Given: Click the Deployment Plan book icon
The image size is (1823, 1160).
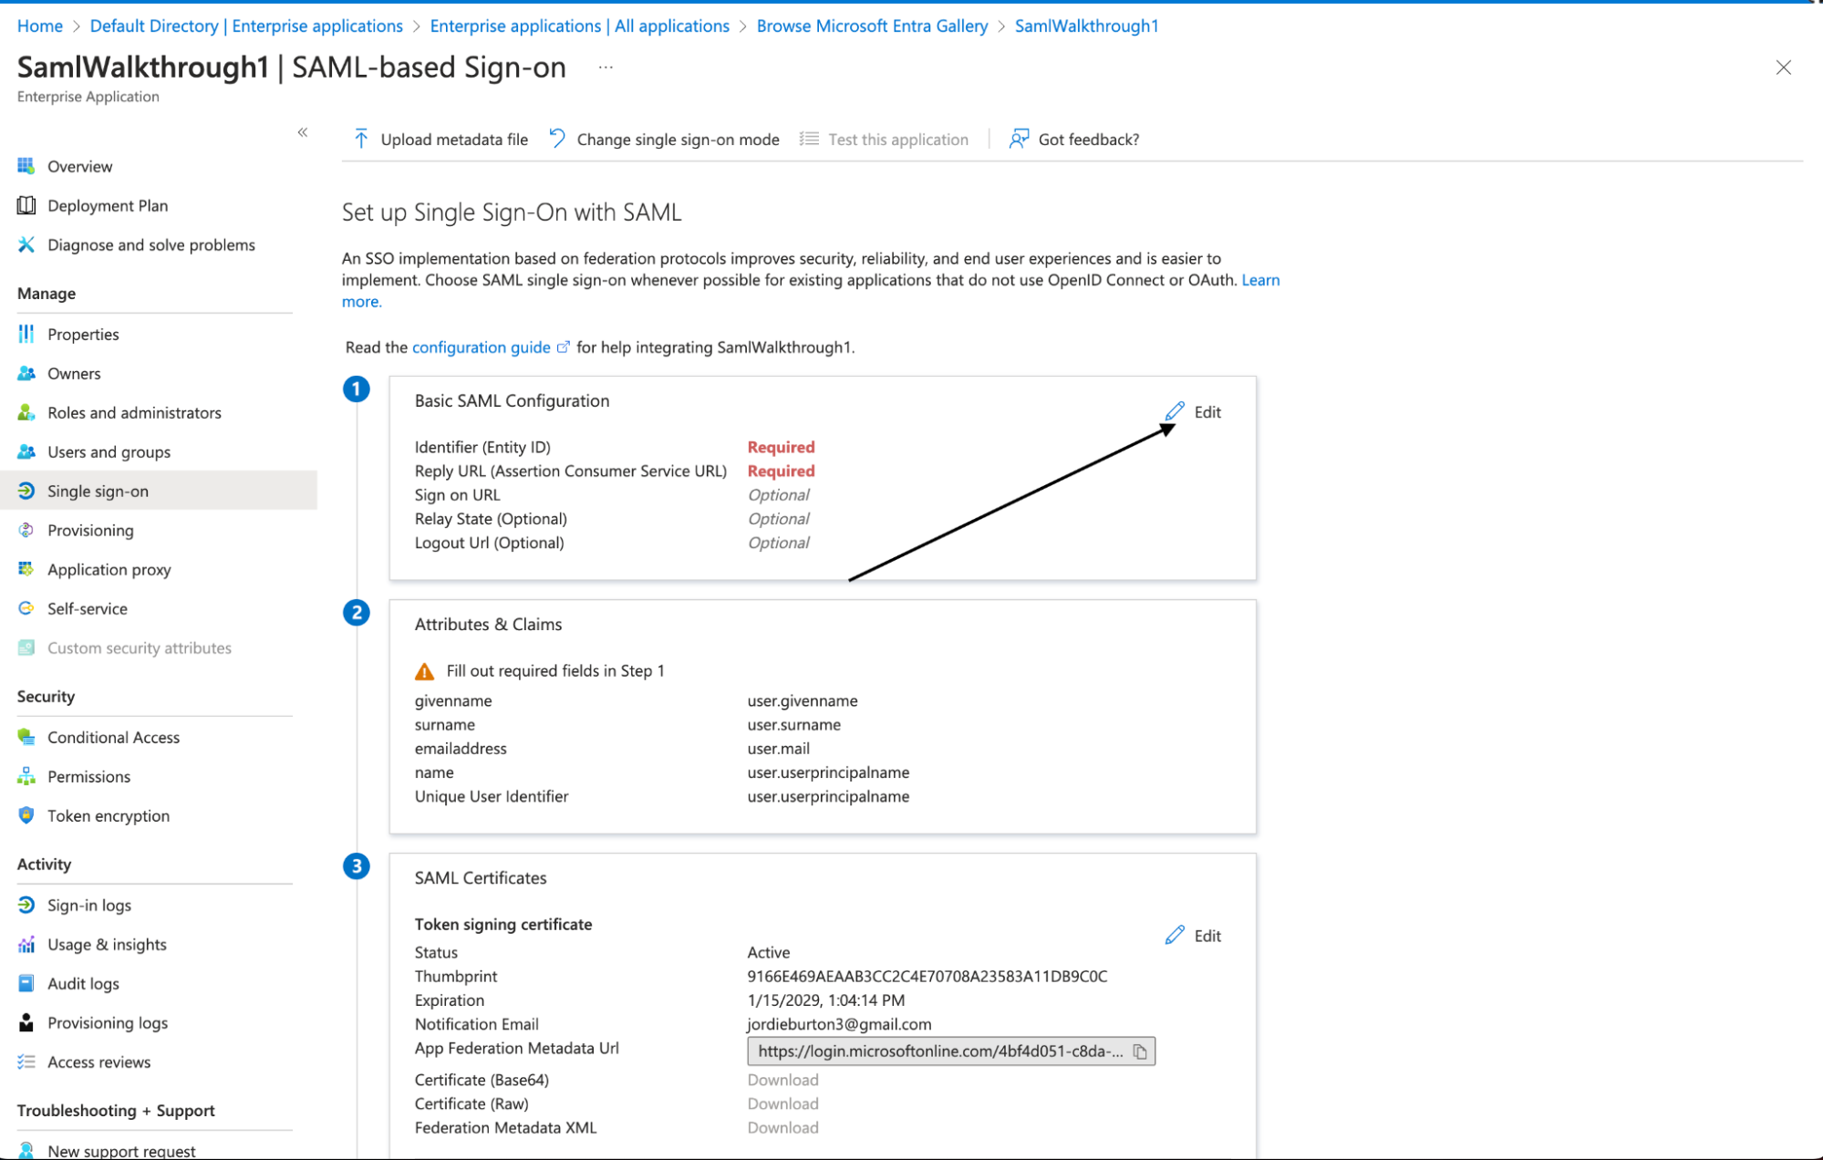Looking at the screenshot, I should (x=26, y=205).
